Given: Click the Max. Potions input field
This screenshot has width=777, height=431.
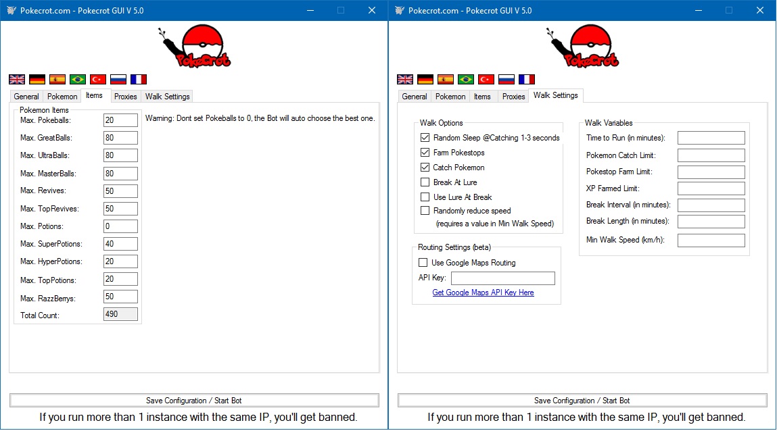Looking at the screenshot, I should pos(120,226).
